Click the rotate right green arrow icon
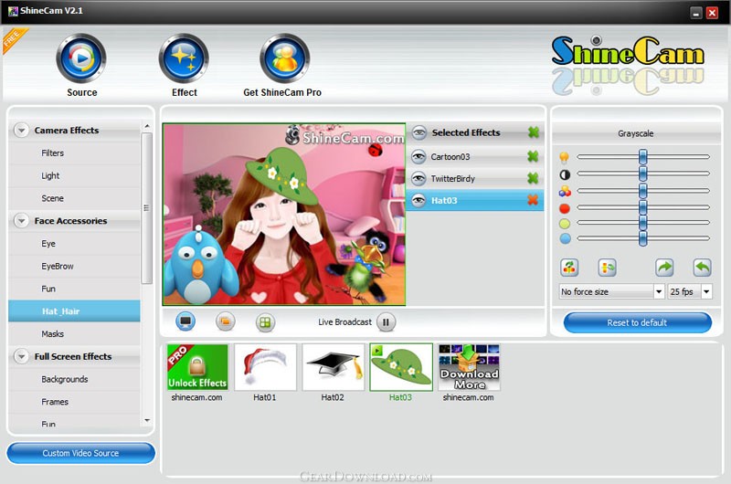This screenshot has width=731, height=484. pos(664,268)
